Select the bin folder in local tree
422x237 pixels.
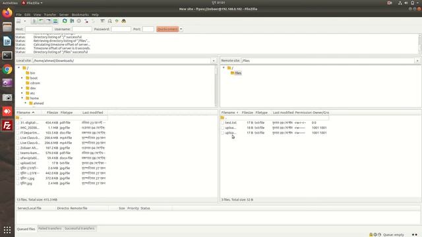click(x=32, y=73)
